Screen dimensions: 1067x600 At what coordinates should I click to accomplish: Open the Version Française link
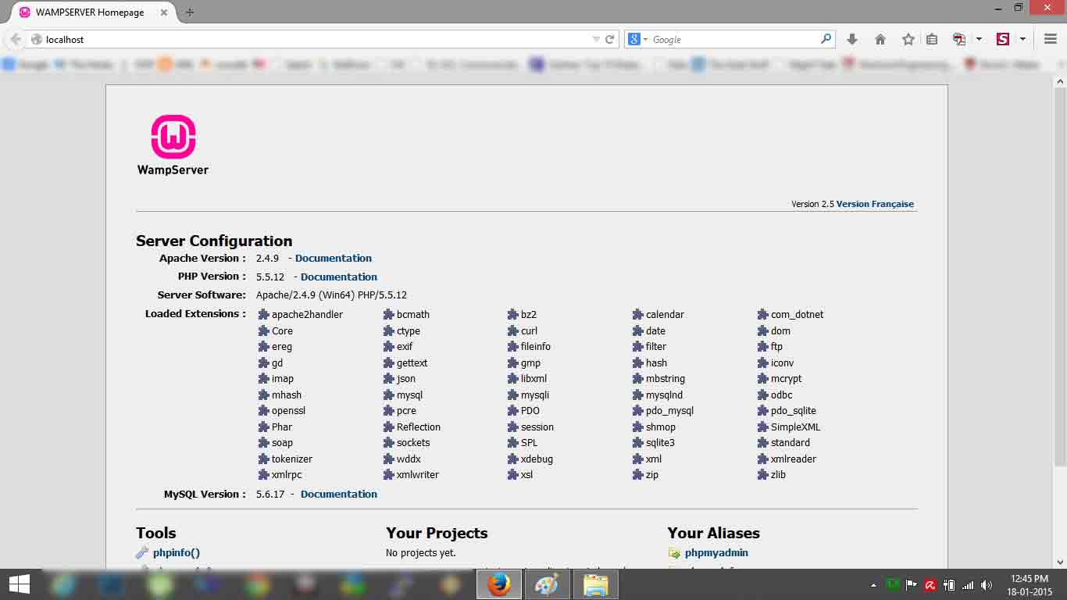click(x=875, y=204)
